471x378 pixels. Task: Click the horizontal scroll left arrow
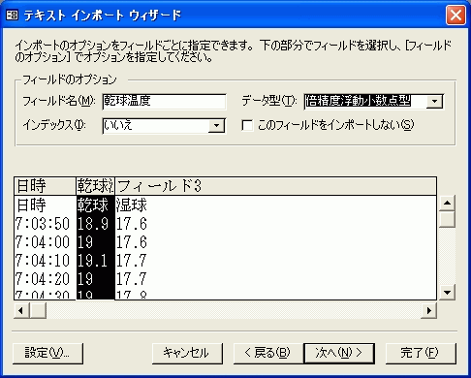tap(21, 310)
